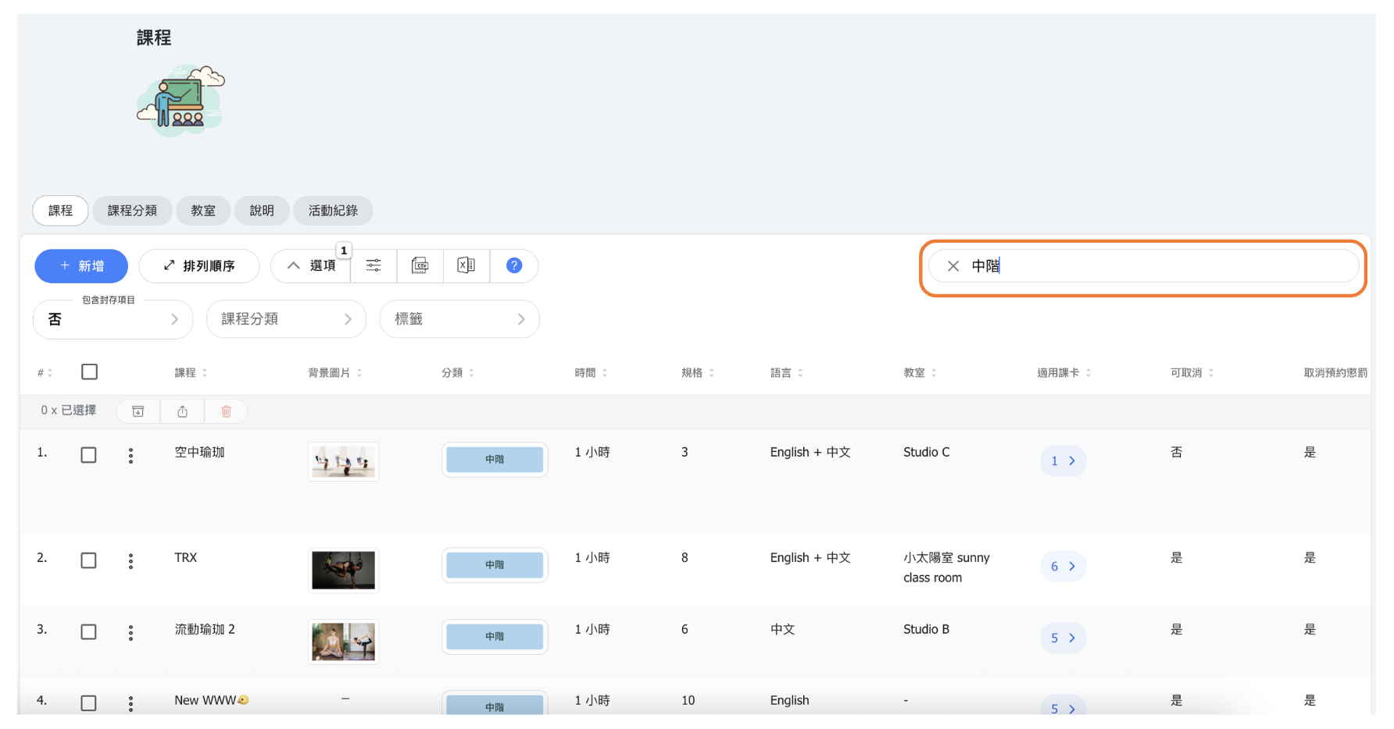Viewport: 1394px width, 729px height.
Task: Switch to the 活動紀錄 tab
Action: (x=333, y=211)
